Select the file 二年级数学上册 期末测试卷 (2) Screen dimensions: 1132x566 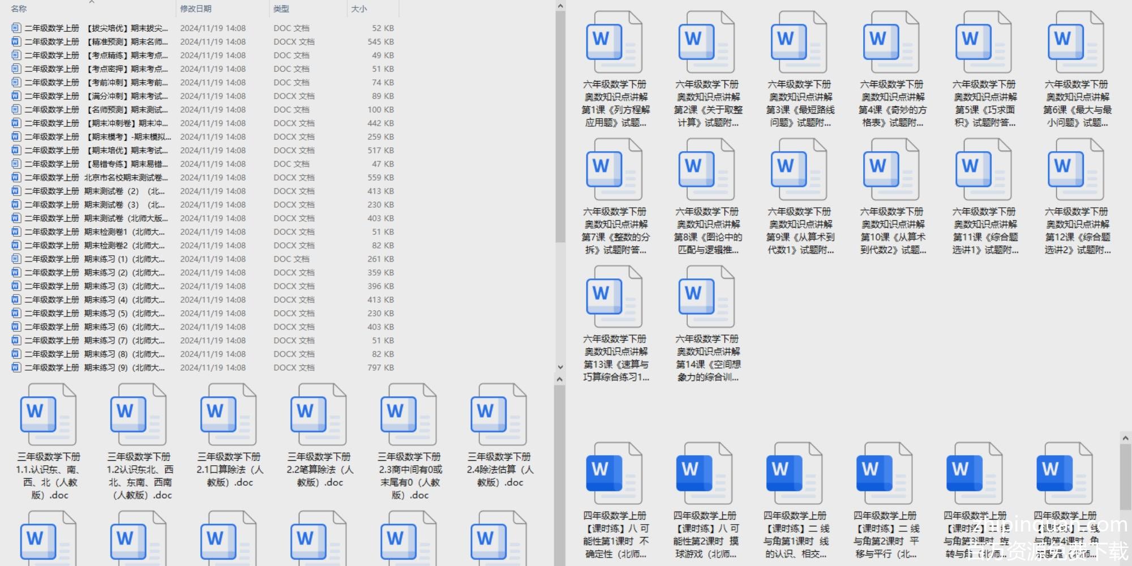point(95,191)
